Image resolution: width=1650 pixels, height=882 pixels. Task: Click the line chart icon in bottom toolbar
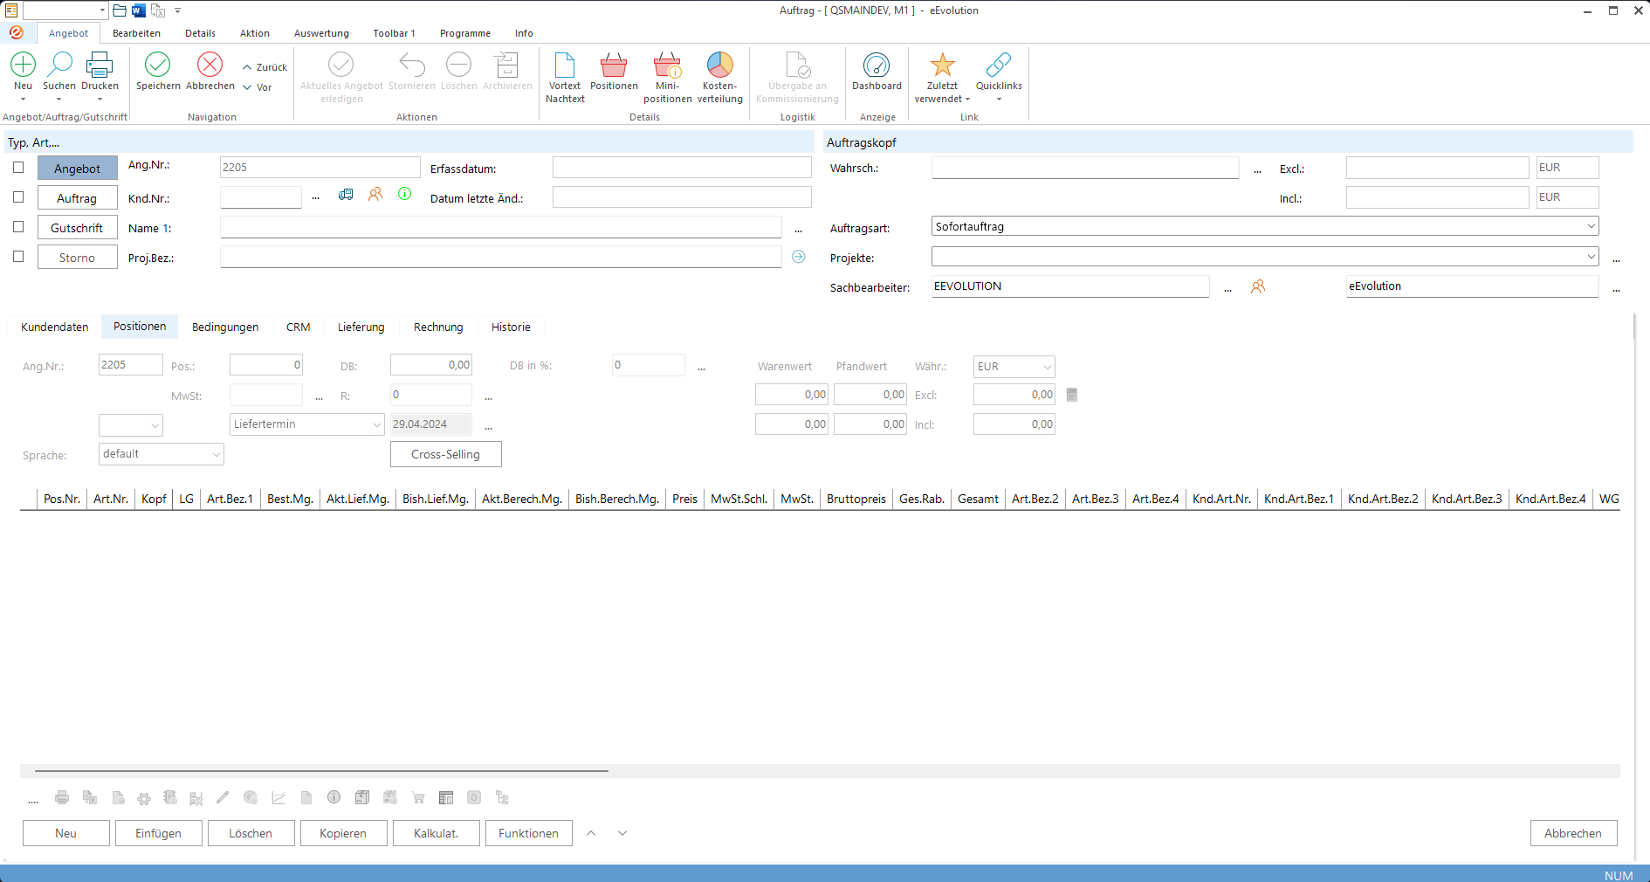point(278,797)
